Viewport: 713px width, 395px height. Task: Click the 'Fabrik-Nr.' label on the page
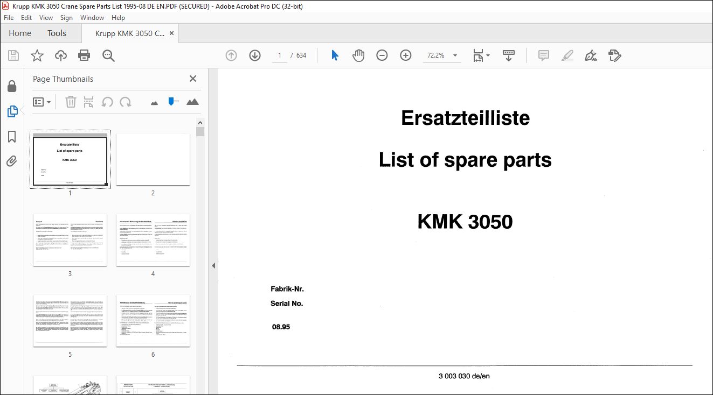coord(287,289)
